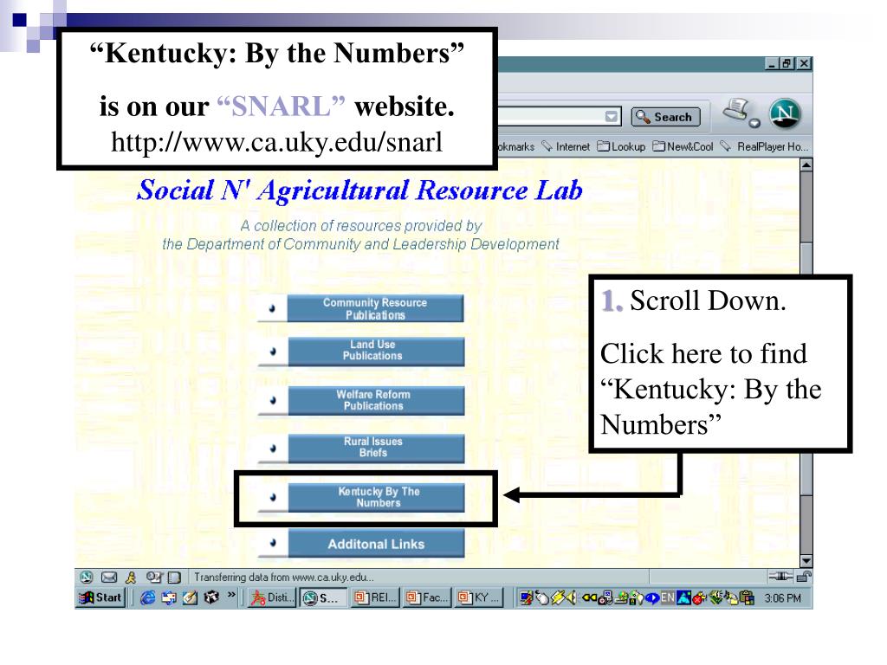Switch to the Fac... PowerPoint taskbar button
Image resolution: width=887 pixels, height=665 pixels.
pos(428,597)
